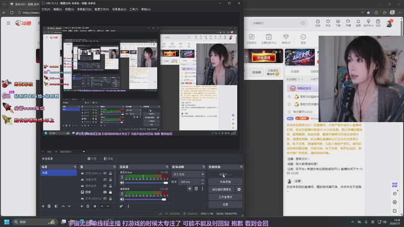Pop out the Scene Transitions dock panel

(x=204, y=167)
